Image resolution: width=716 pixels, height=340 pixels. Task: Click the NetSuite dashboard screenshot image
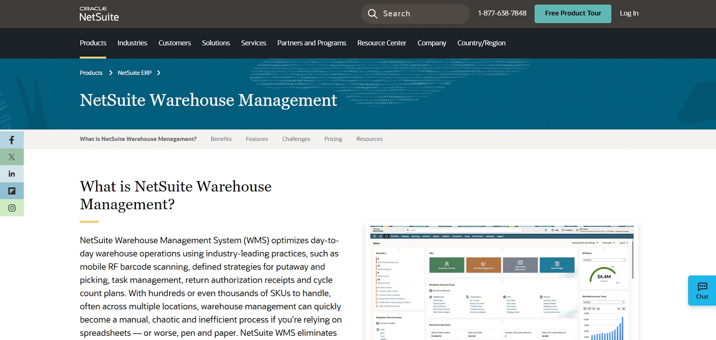pos(502,282)
